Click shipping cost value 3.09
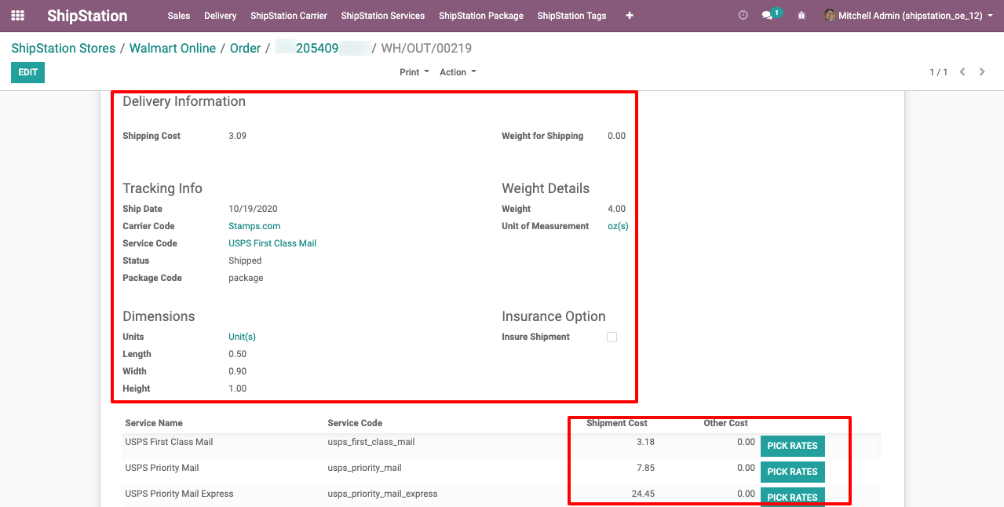1004x507 pixels. (x=237, y=136)
